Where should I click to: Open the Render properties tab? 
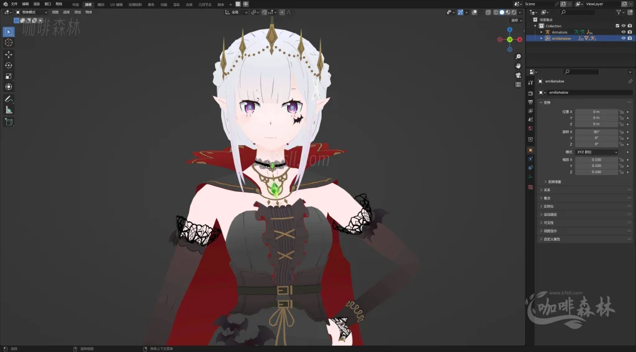click(530, 93)
